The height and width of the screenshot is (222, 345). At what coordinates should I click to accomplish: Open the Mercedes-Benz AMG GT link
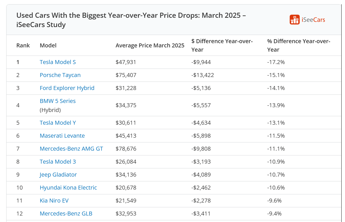pyautogui.click(x=71, y=149)
